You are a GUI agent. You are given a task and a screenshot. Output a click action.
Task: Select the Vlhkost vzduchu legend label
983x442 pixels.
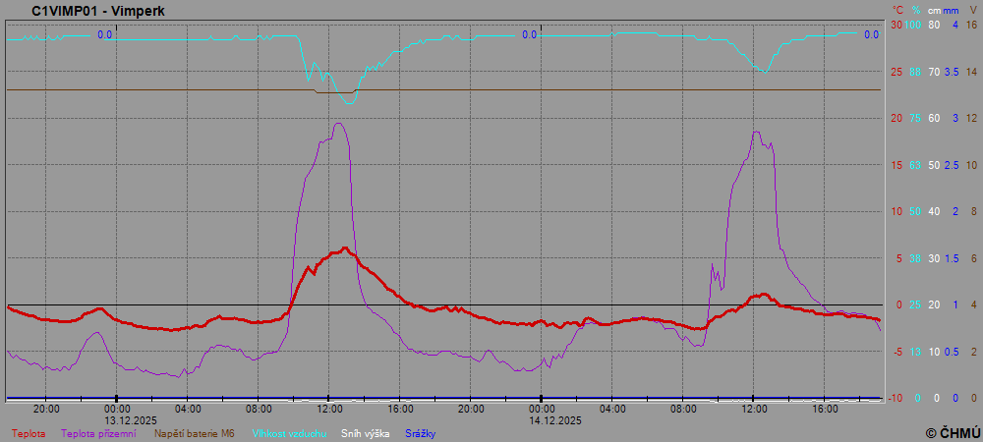(289, 433)
